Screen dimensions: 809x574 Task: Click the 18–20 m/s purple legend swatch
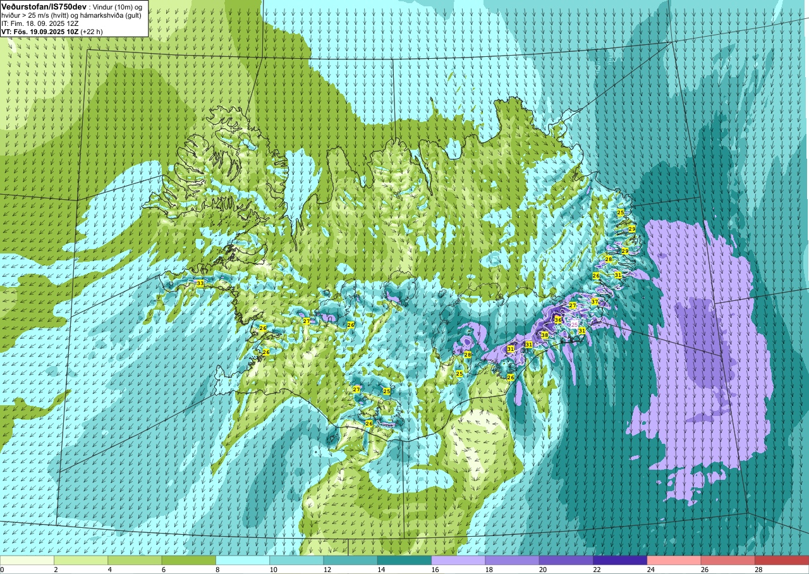pyautogui.click(x=513, y=560)
